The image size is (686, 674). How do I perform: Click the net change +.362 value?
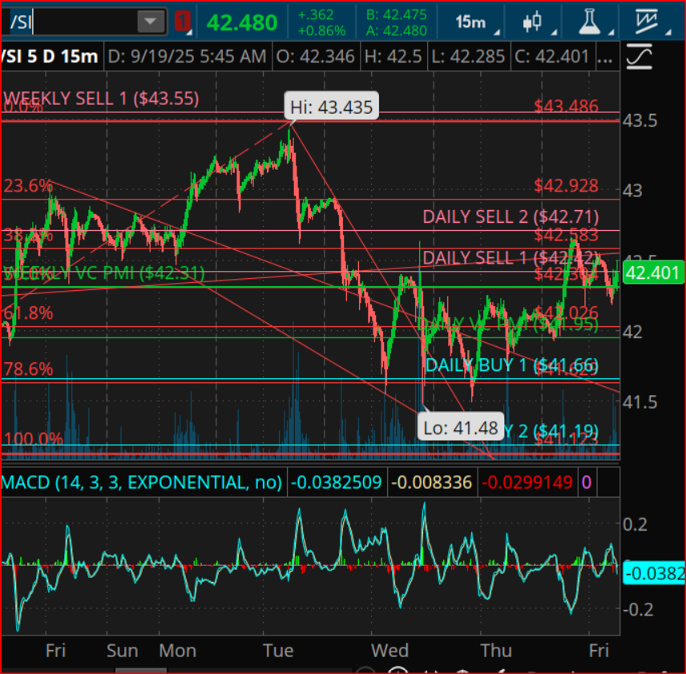tap(316, 15)
